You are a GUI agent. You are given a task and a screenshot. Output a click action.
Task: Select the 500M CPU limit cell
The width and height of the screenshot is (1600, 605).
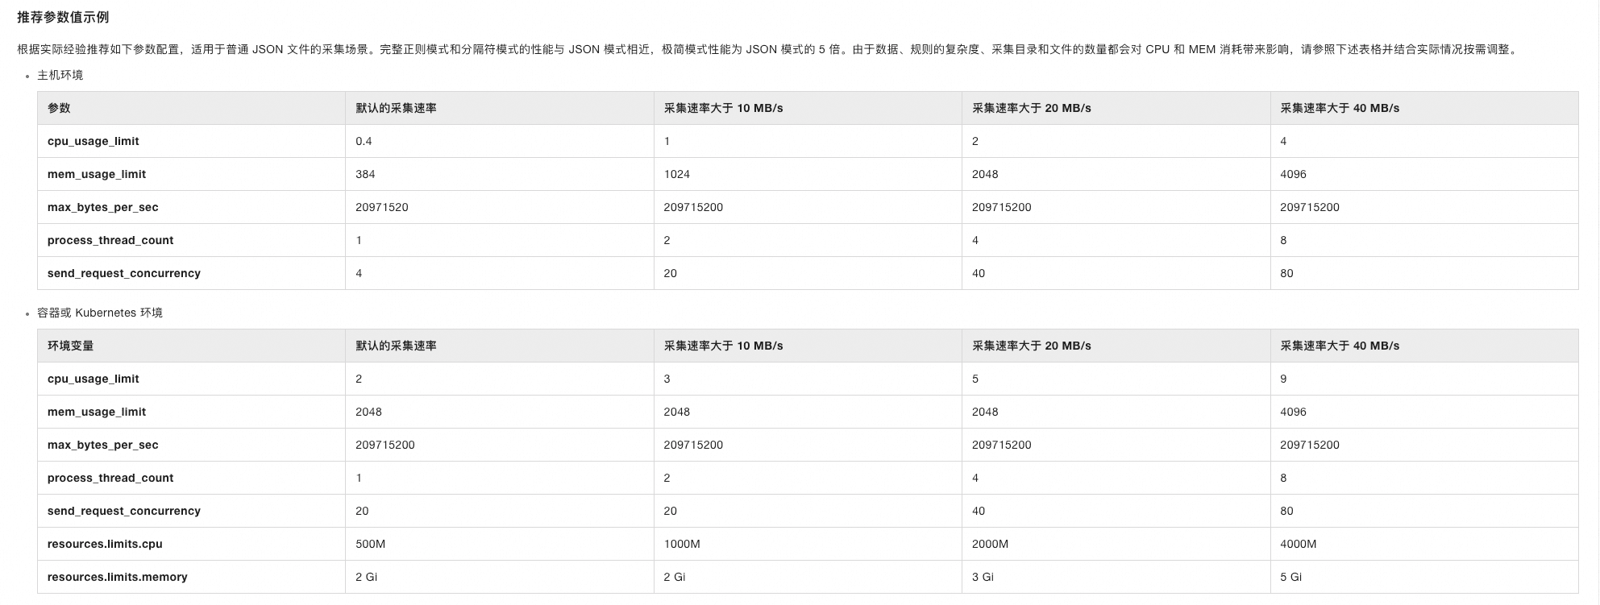point(370,544)
